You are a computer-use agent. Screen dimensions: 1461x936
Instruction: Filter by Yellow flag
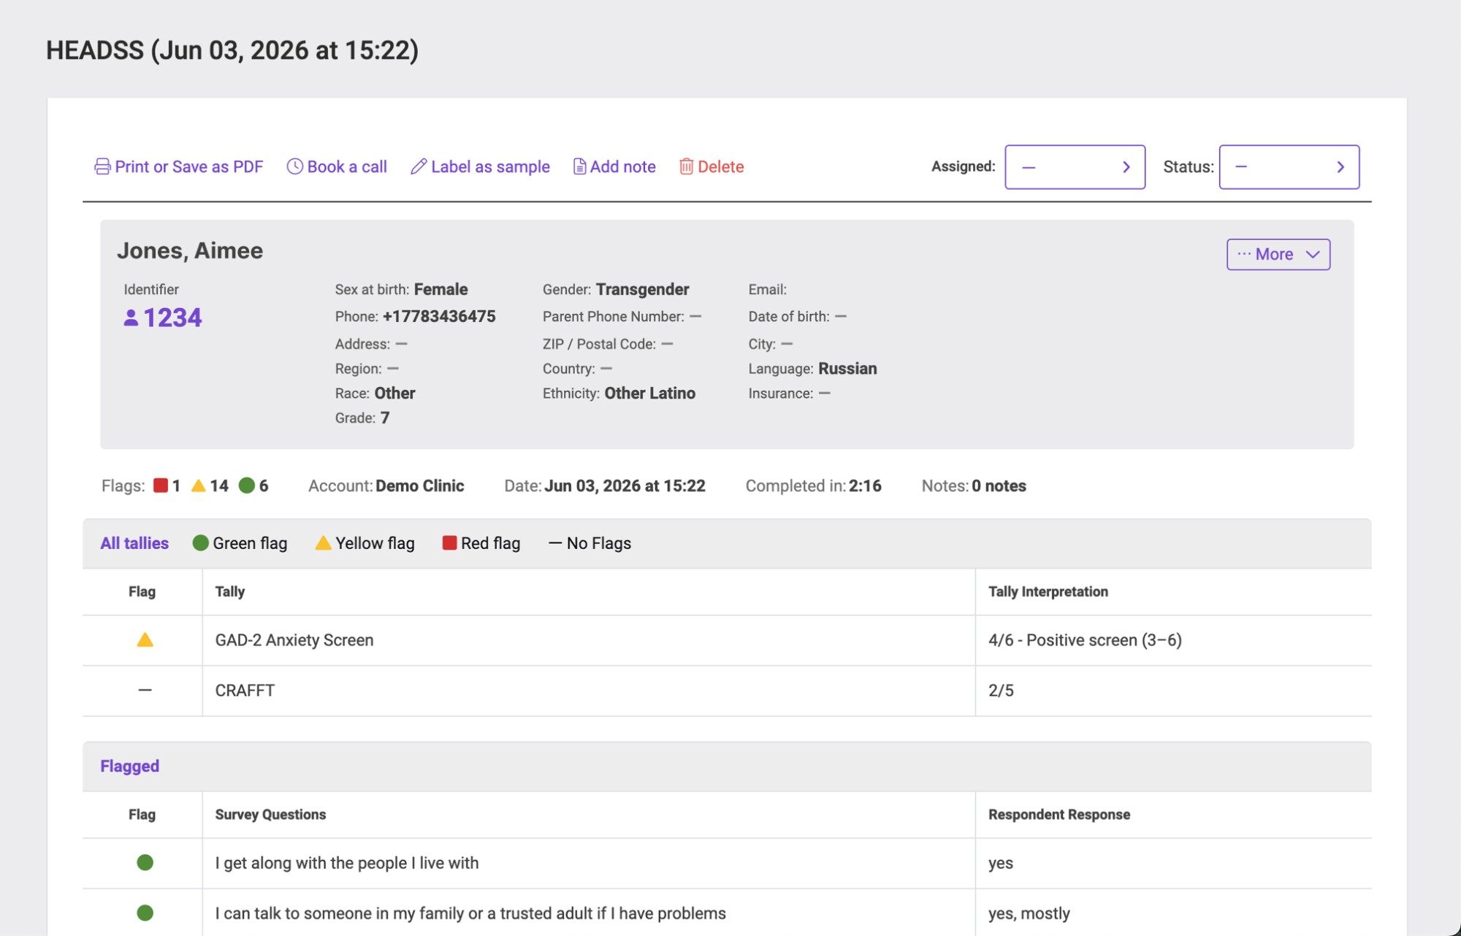365,543
